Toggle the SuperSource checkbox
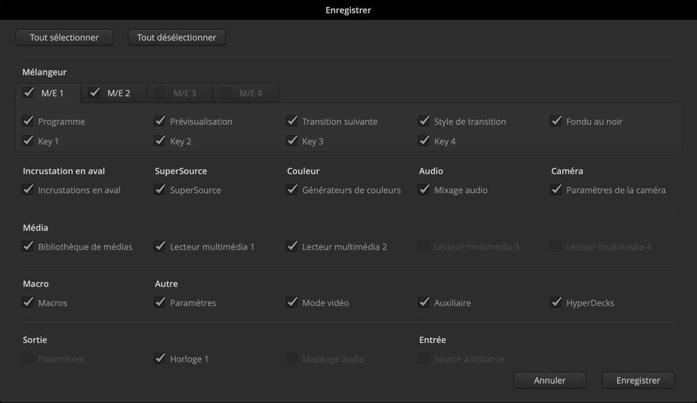697x403 pixels. tap(160, 190)
